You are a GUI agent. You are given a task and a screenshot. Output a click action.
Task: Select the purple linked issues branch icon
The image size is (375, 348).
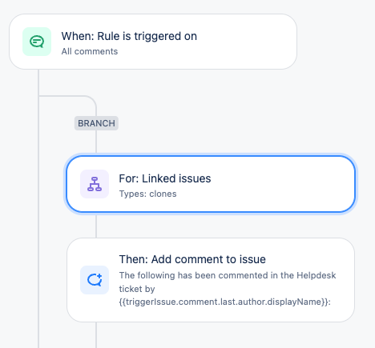[x=95, y=184]
